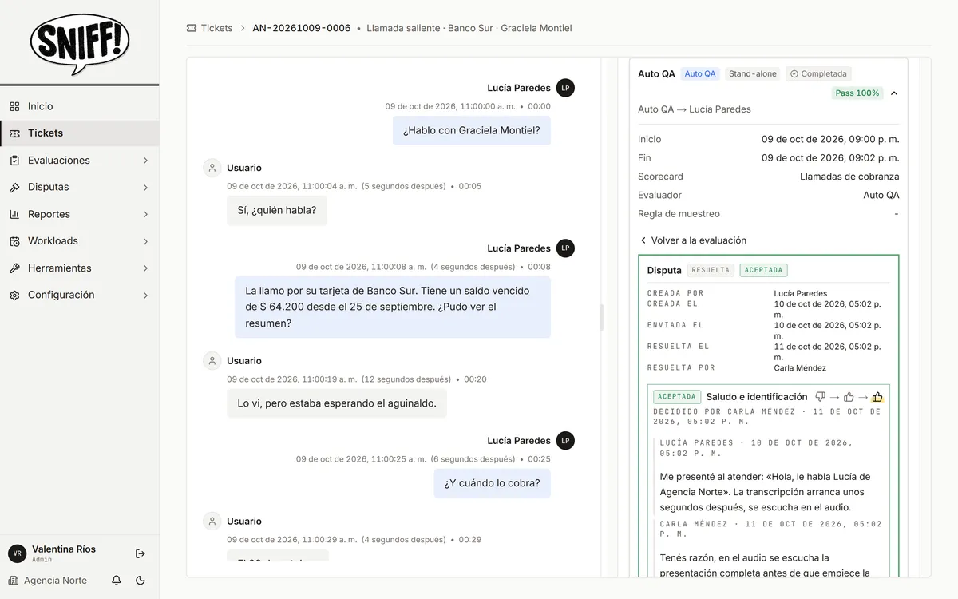
Task: Expand the Disputas chevron
Action: pos(145,188)
